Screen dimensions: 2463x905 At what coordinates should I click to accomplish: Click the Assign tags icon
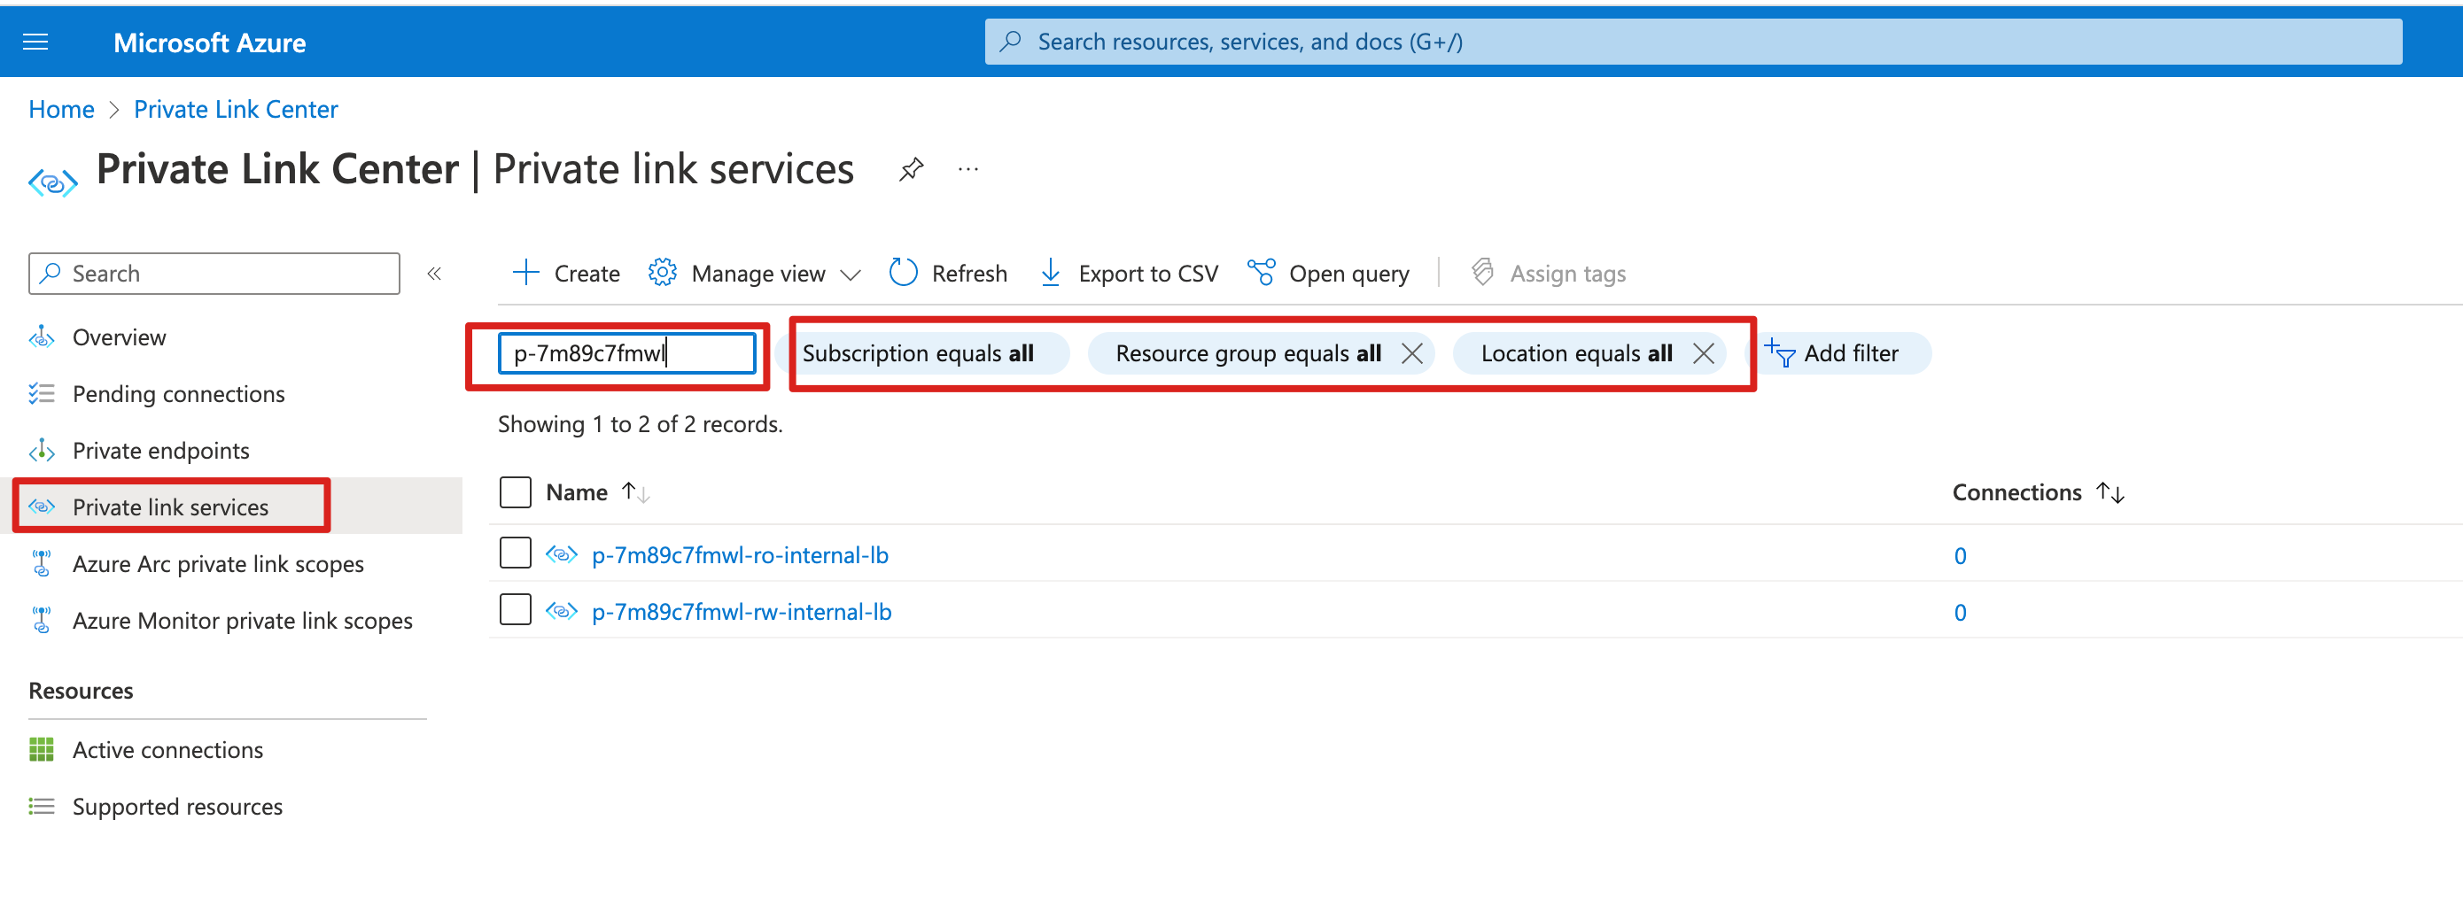click(1482, 273)
